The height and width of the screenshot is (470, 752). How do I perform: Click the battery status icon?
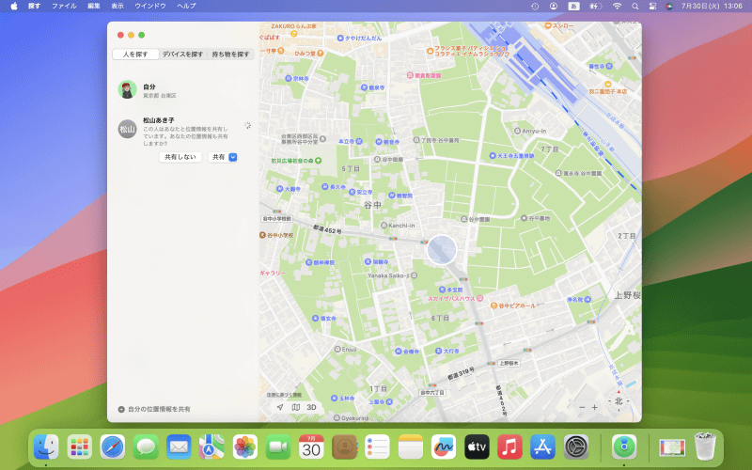point(596,7)
